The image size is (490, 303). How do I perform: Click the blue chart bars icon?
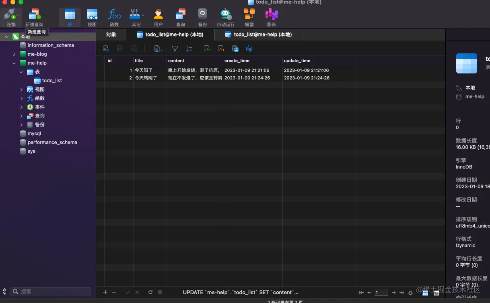249,49
